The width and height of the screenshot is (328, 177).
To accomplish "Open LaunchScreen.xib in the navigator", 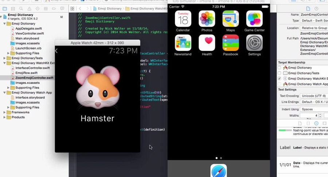I will point(28,48).
